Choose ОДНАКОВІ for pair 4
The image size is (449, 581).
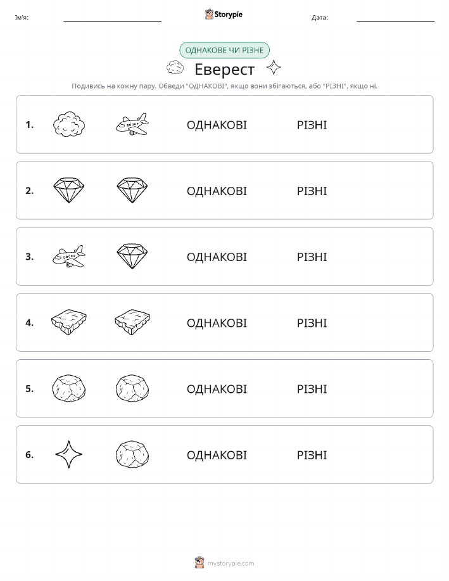click(x=217, y=322)
